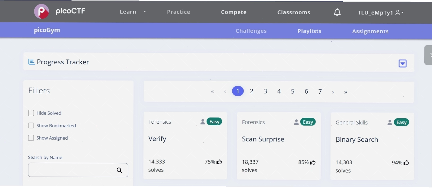
Task: Enable the Show Bookmarked checkbox
Action: (31, 126)
